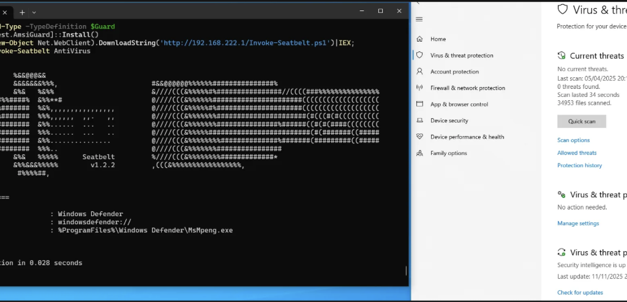Go to Home in Windows Security
Screen dimensions: 627x302
(438, 39)
